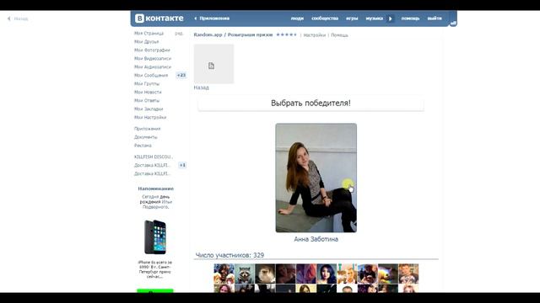Viewport: 540px width, 303px height.
Task: Open the игры header menu item
Action: (352, 19)
